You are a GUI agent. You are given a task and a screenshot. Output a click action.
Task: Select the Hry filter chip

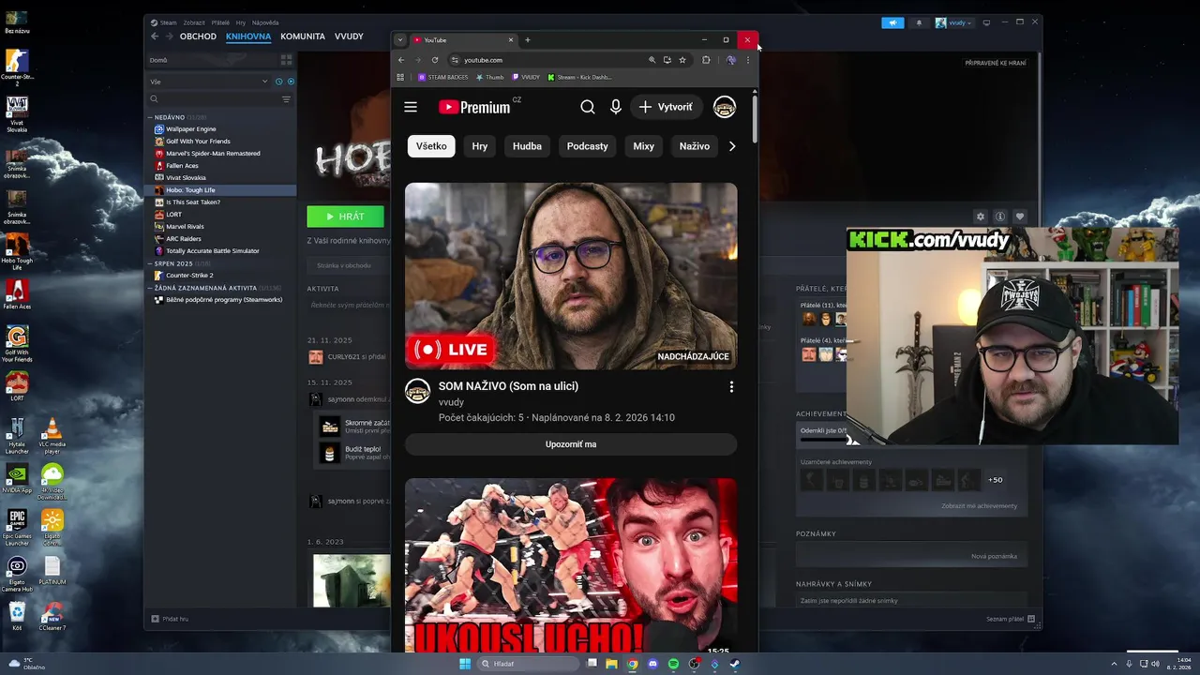(x=480, y=146)
